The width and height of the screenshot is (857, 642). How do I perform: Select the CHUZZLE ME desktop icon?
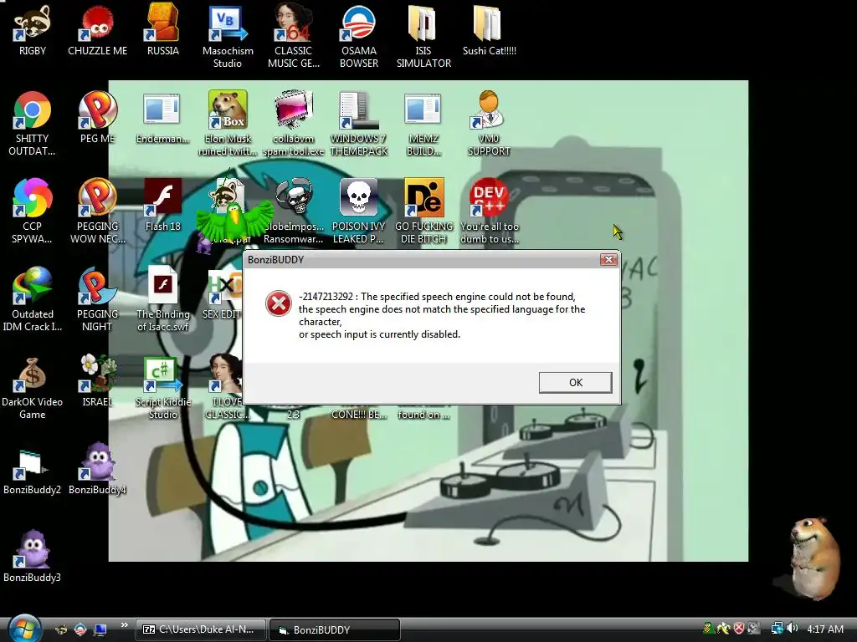point(97,30)
